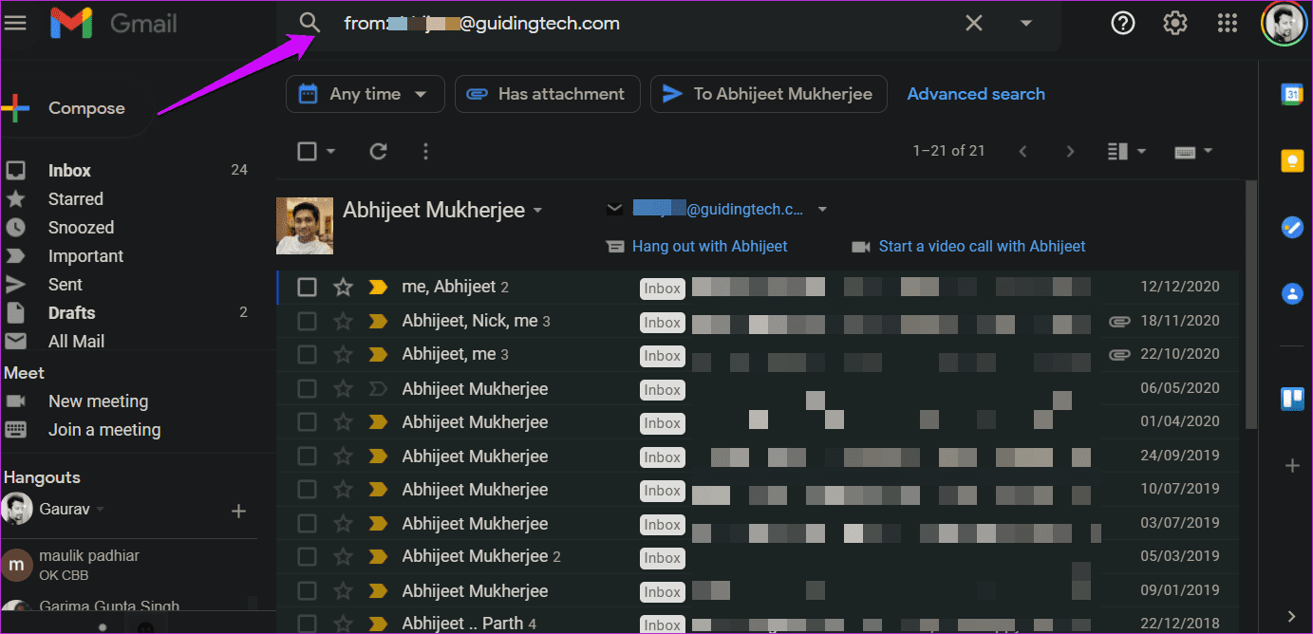The width and height of the screenshot is (1313, 634).
Task: Clear the search with the X icon
Action: point(974,24)
